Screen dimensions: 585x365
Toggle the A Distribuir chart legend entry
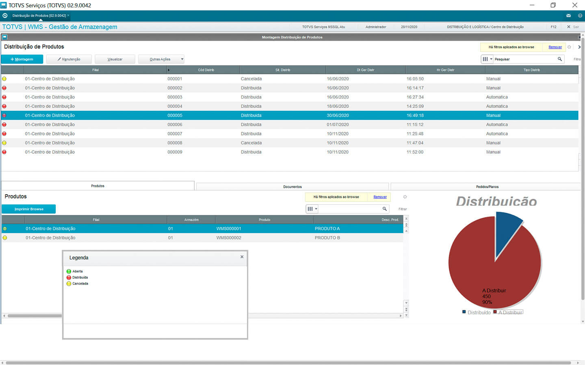[x=508, y=312]
